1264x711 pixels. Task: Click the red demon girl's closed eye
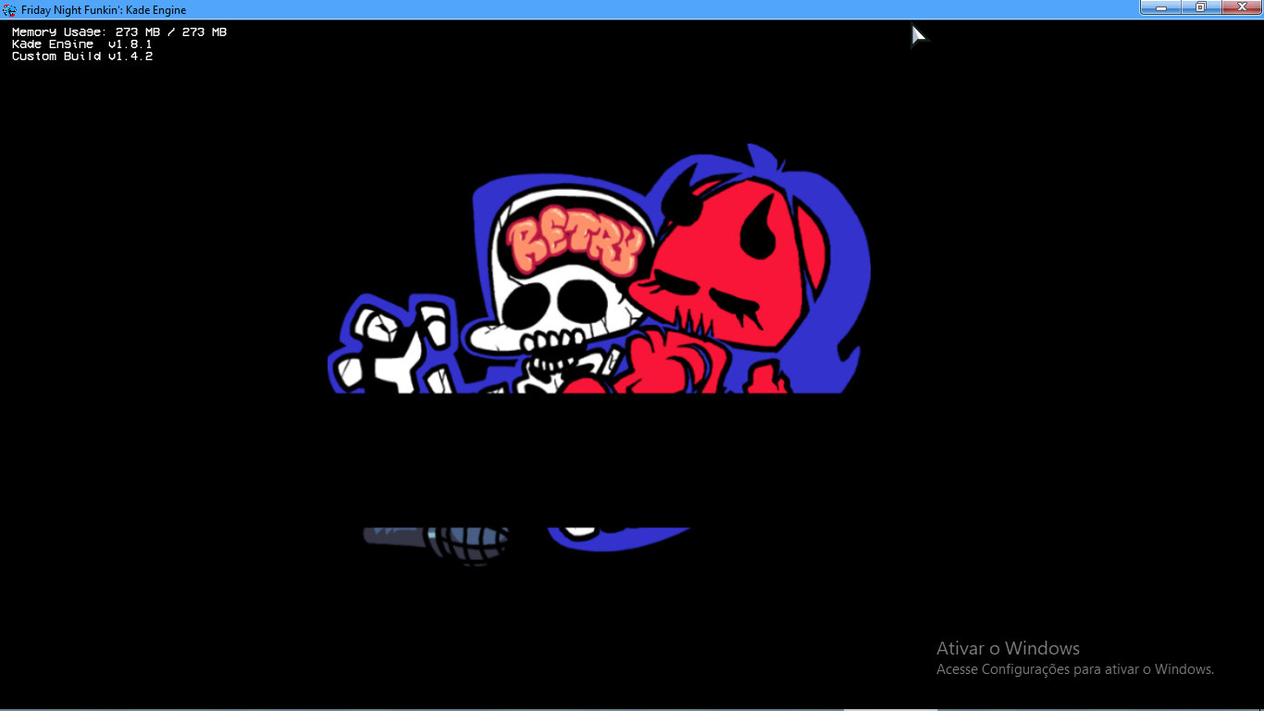point(729,301)
